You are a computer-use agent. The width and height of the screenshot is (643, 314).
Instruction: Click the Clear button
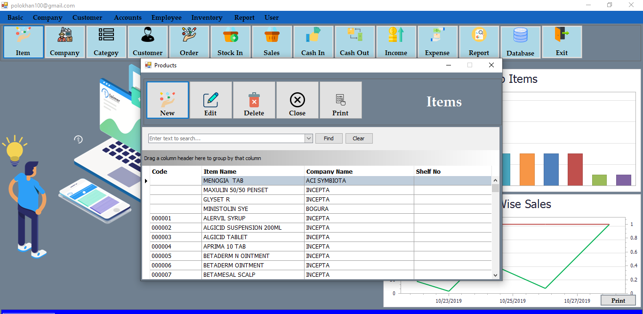point(359,138)
